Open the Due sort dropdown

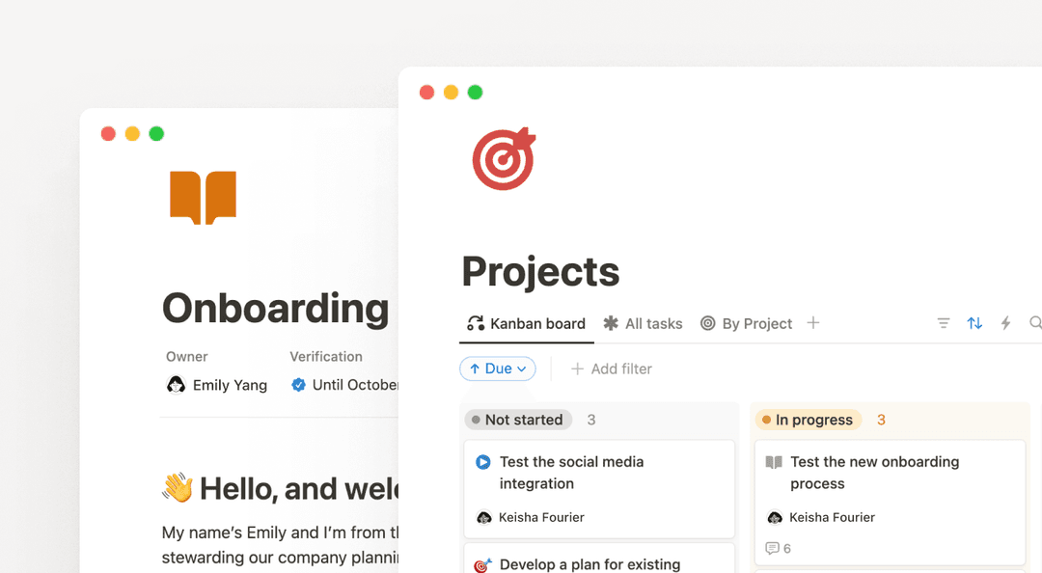[x=498, y=368]
